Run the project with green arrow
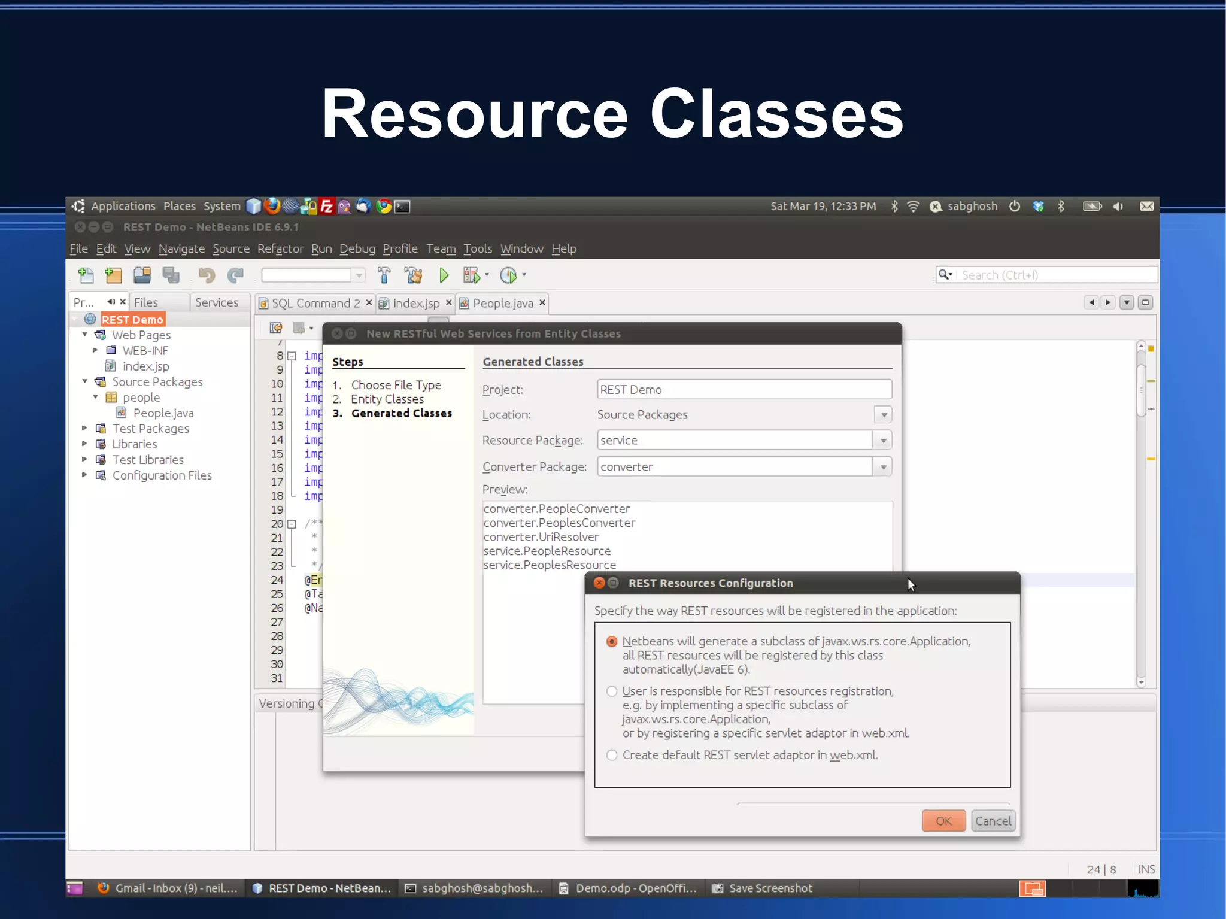 point(444,275)
